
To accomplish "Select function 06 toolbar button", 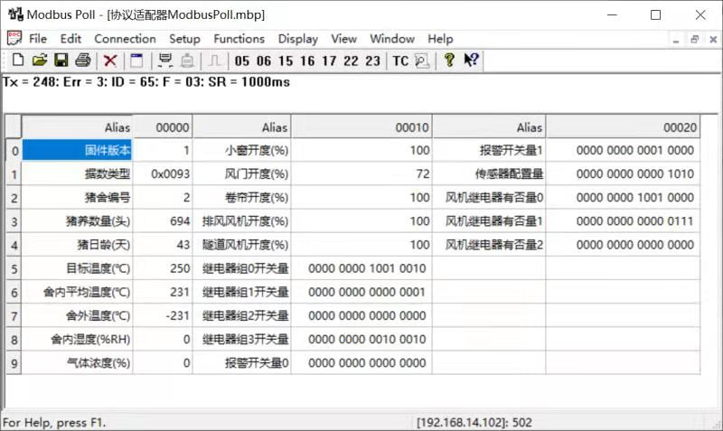I will [264, 61].
